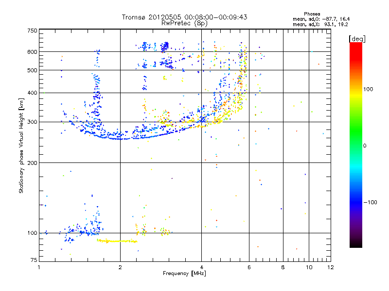
Task: Click x-axis tick label '6'
Action: (x=249, y=267)
